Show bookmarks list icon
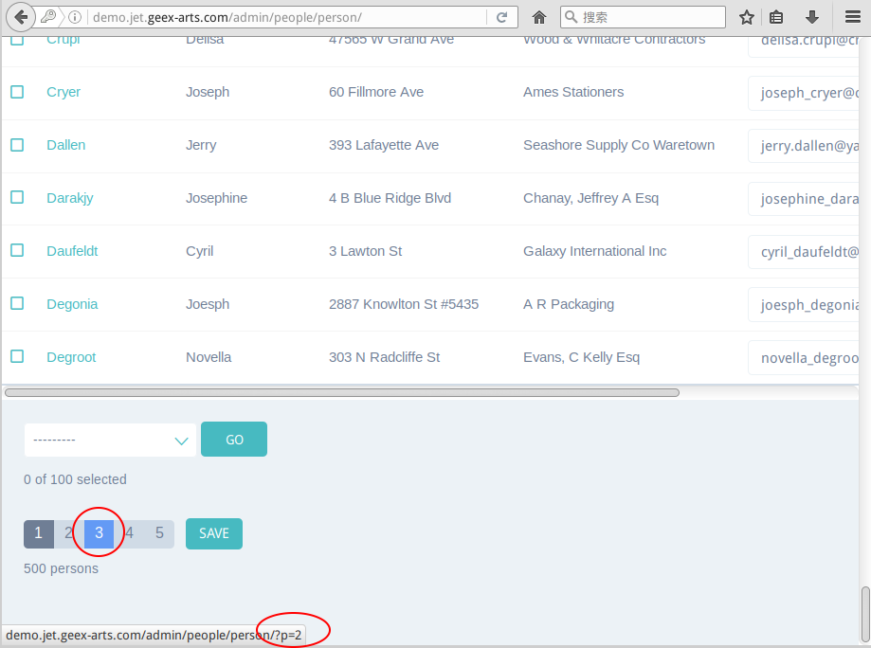This screenshot has width=871, height=648. 776,17
